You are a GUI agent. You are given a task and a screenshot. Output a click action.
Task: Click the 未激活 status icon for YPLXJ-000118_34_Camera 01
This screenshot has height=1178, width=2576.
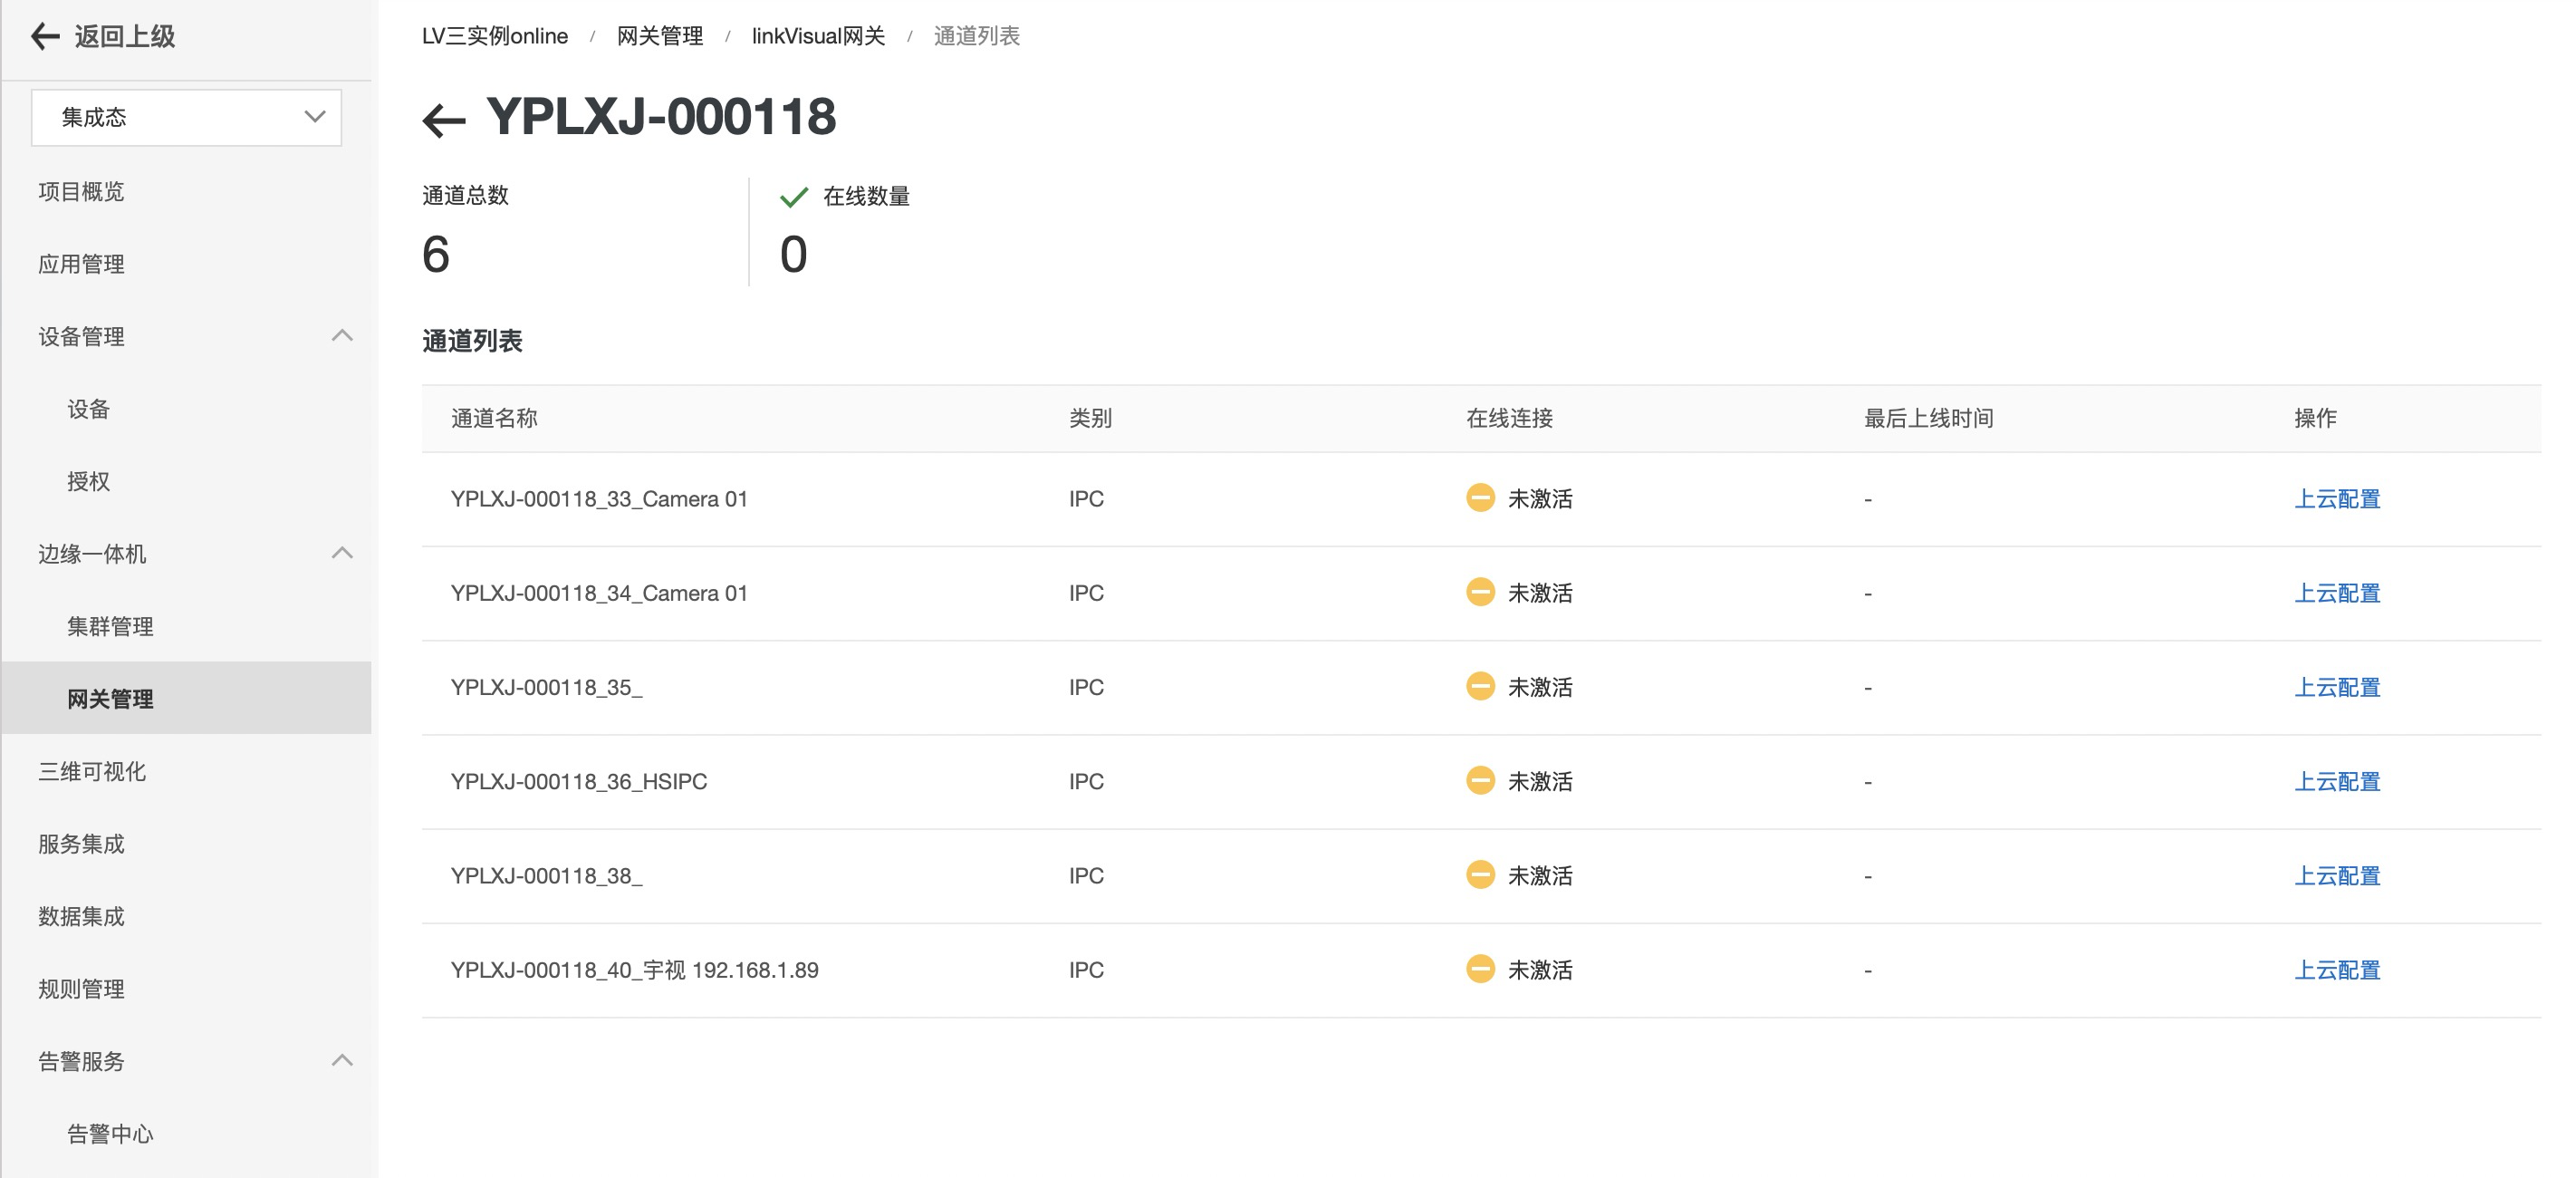click(1480, 592)
